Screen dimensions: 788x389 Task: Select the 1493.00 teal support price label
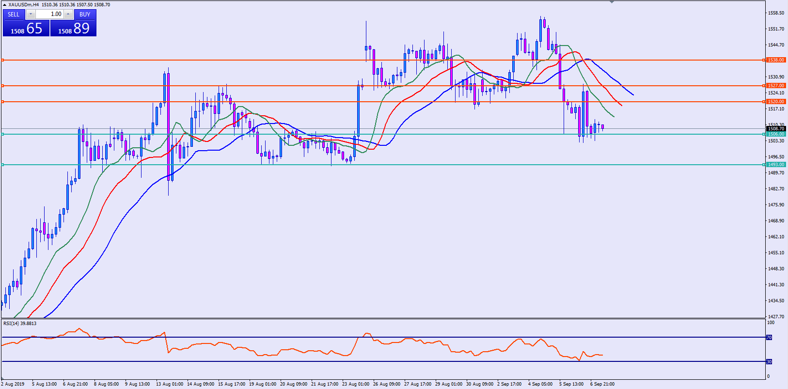[x=775, y=165]
